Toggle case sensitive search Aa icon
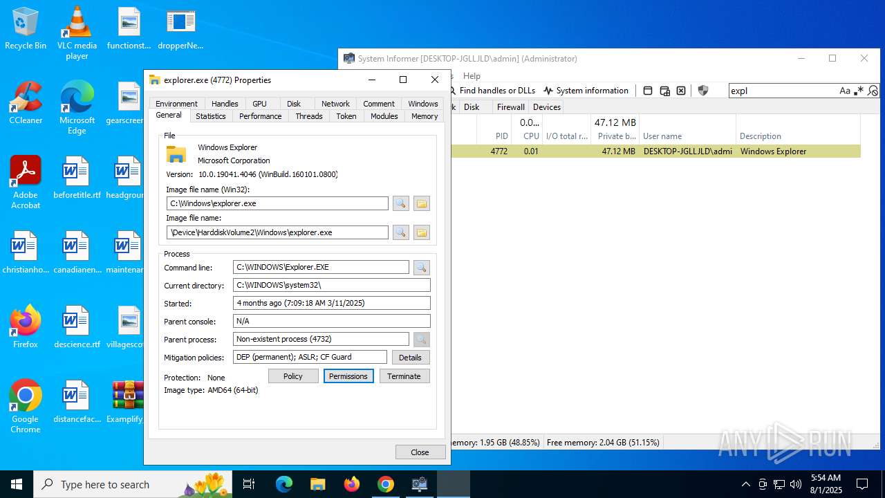 pyautogui.click(x=845, y=91)
